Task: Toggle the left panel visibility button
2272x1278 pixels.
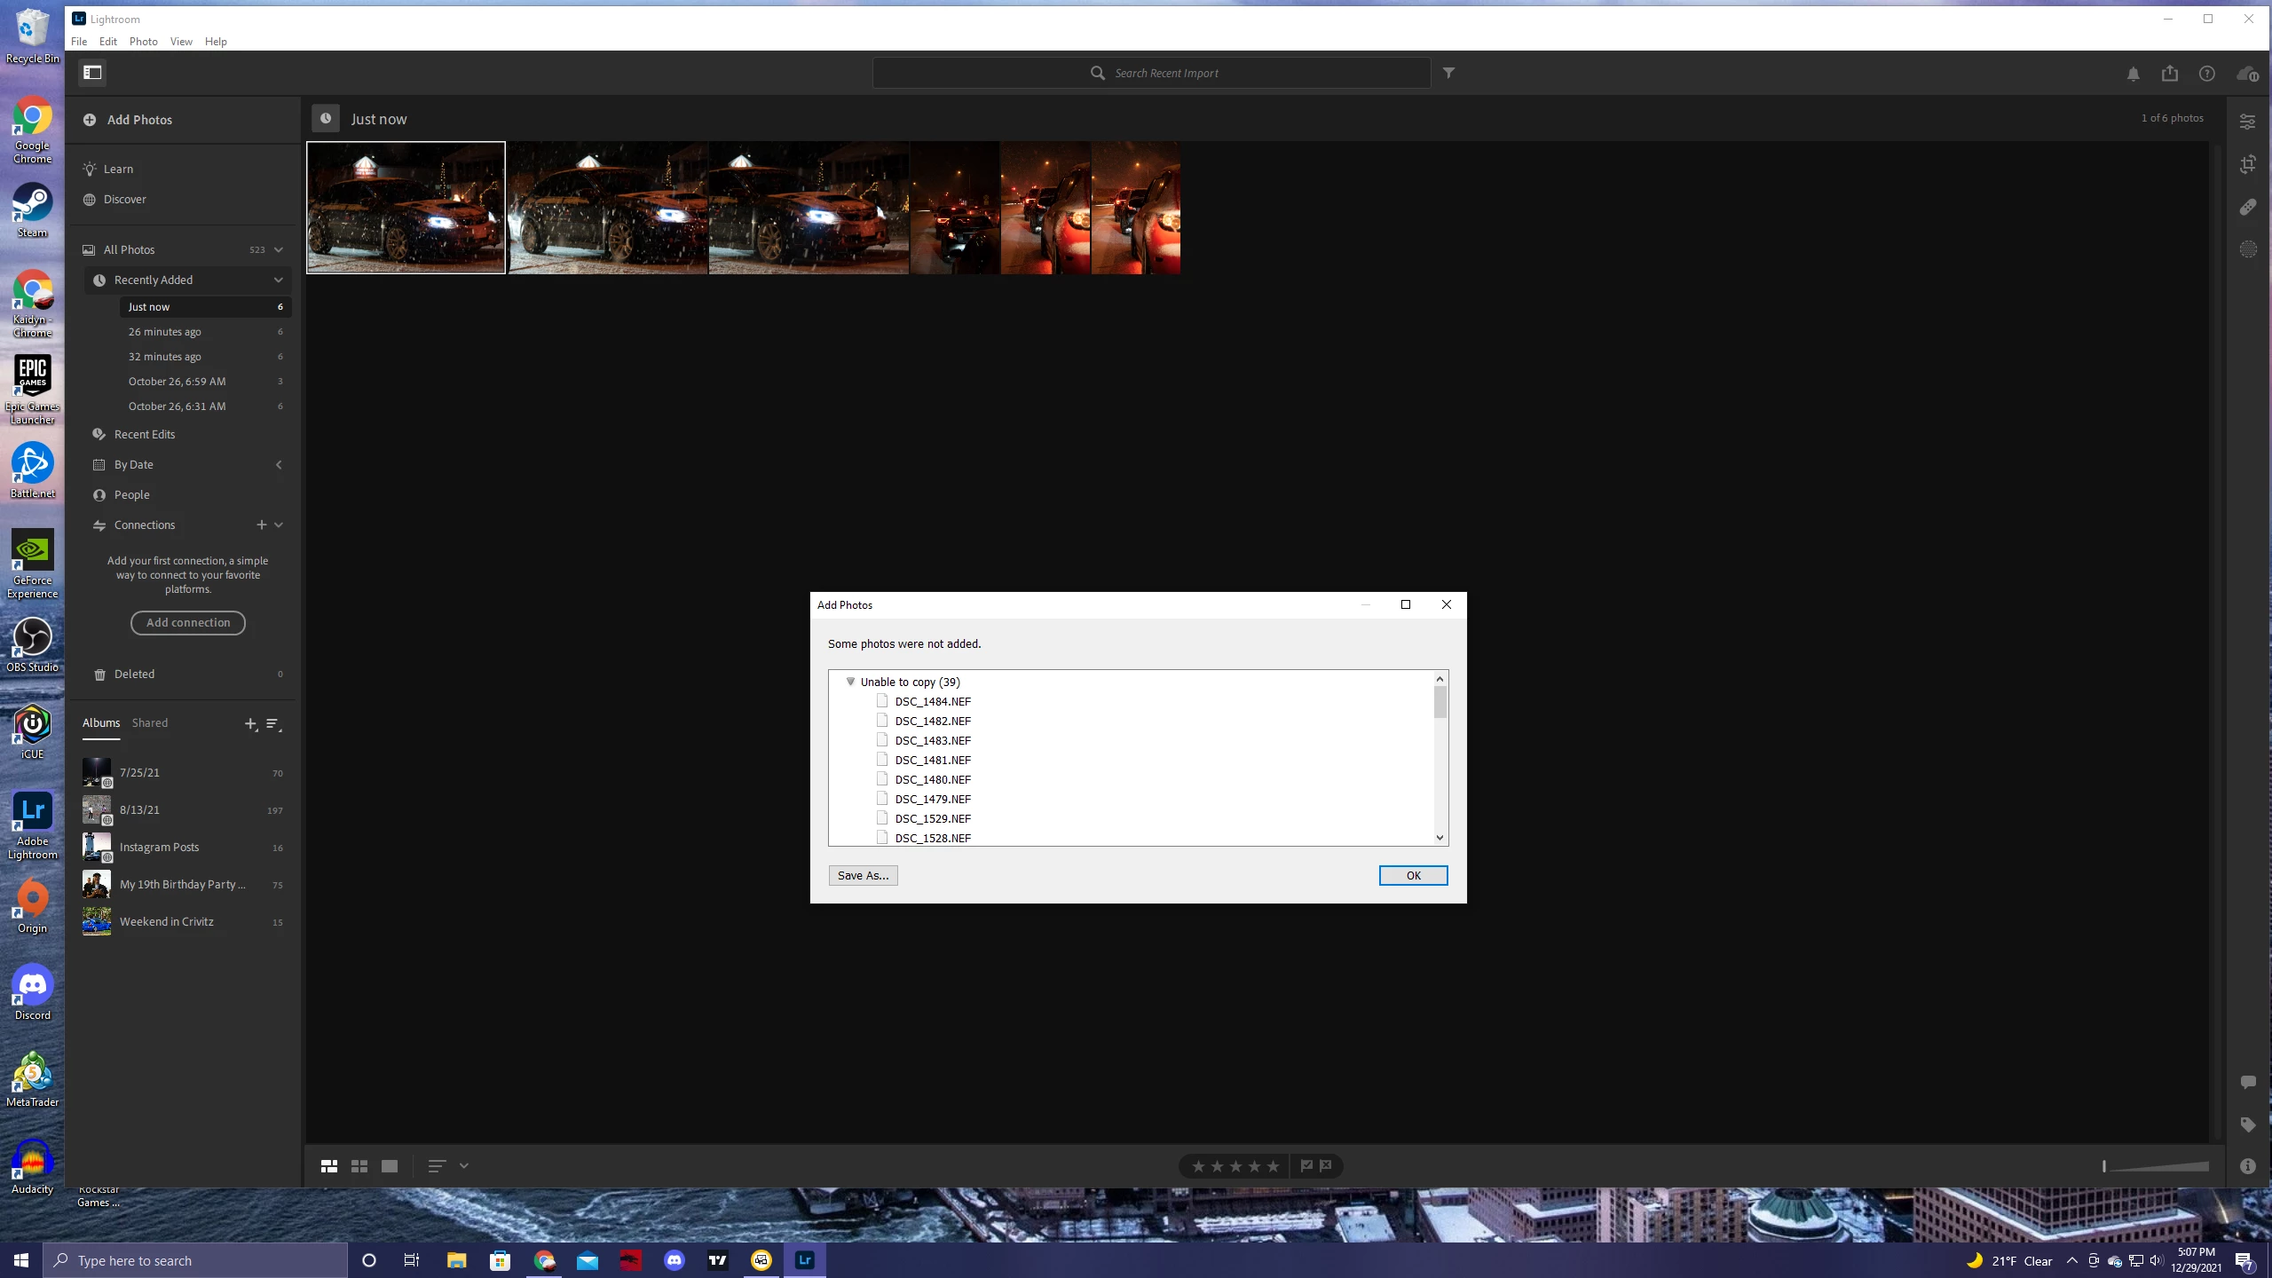Action: (x=92, y=73)
